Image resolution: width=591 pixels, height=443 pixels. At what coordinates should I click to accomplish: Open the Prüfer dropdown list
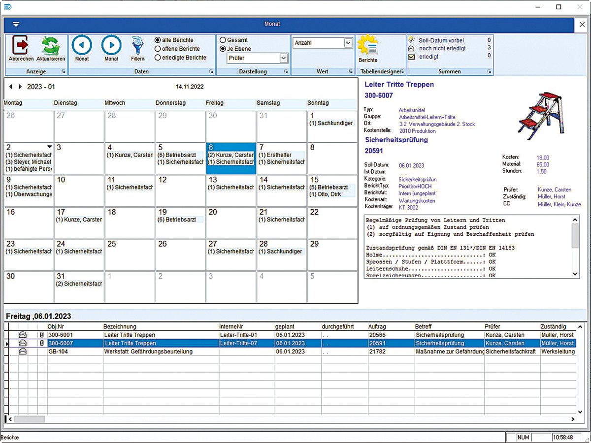coord(283,59)
